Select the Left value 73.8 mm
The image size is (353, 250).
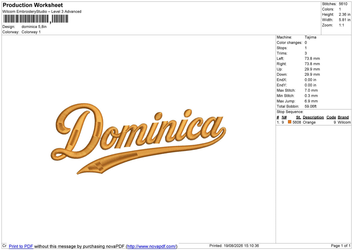point(312,58)
